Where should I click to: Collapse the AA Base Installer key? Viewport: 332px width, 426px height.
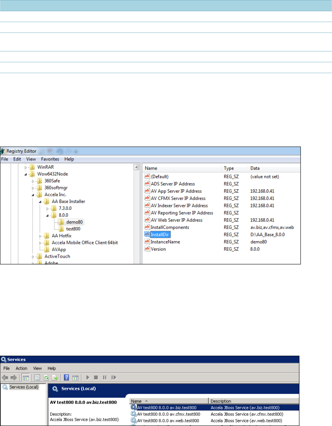pyautogui.click(x=40, y=201)
